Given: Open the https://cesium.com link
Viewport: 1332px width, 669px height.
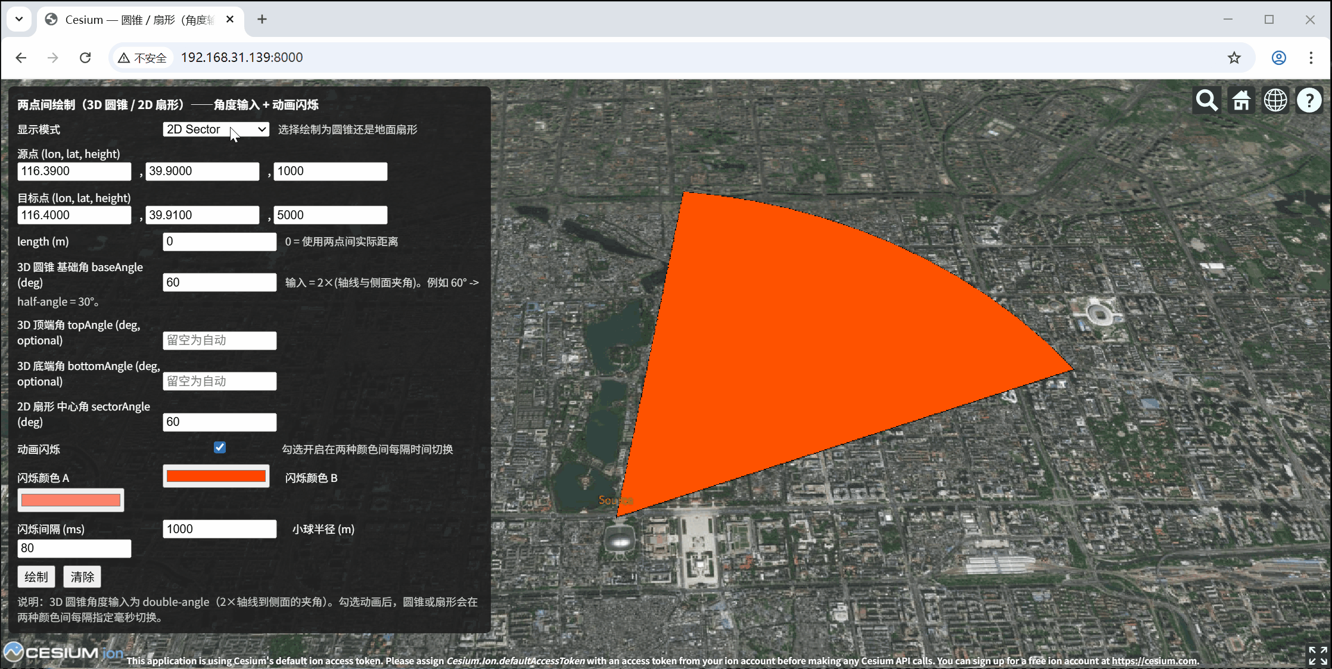Looking at the screenshot, I should 1154,661.
